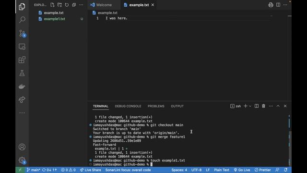Start Live Share from status bar
The width and height of the screenshot is (307, 173).
(x=91, y=170)
